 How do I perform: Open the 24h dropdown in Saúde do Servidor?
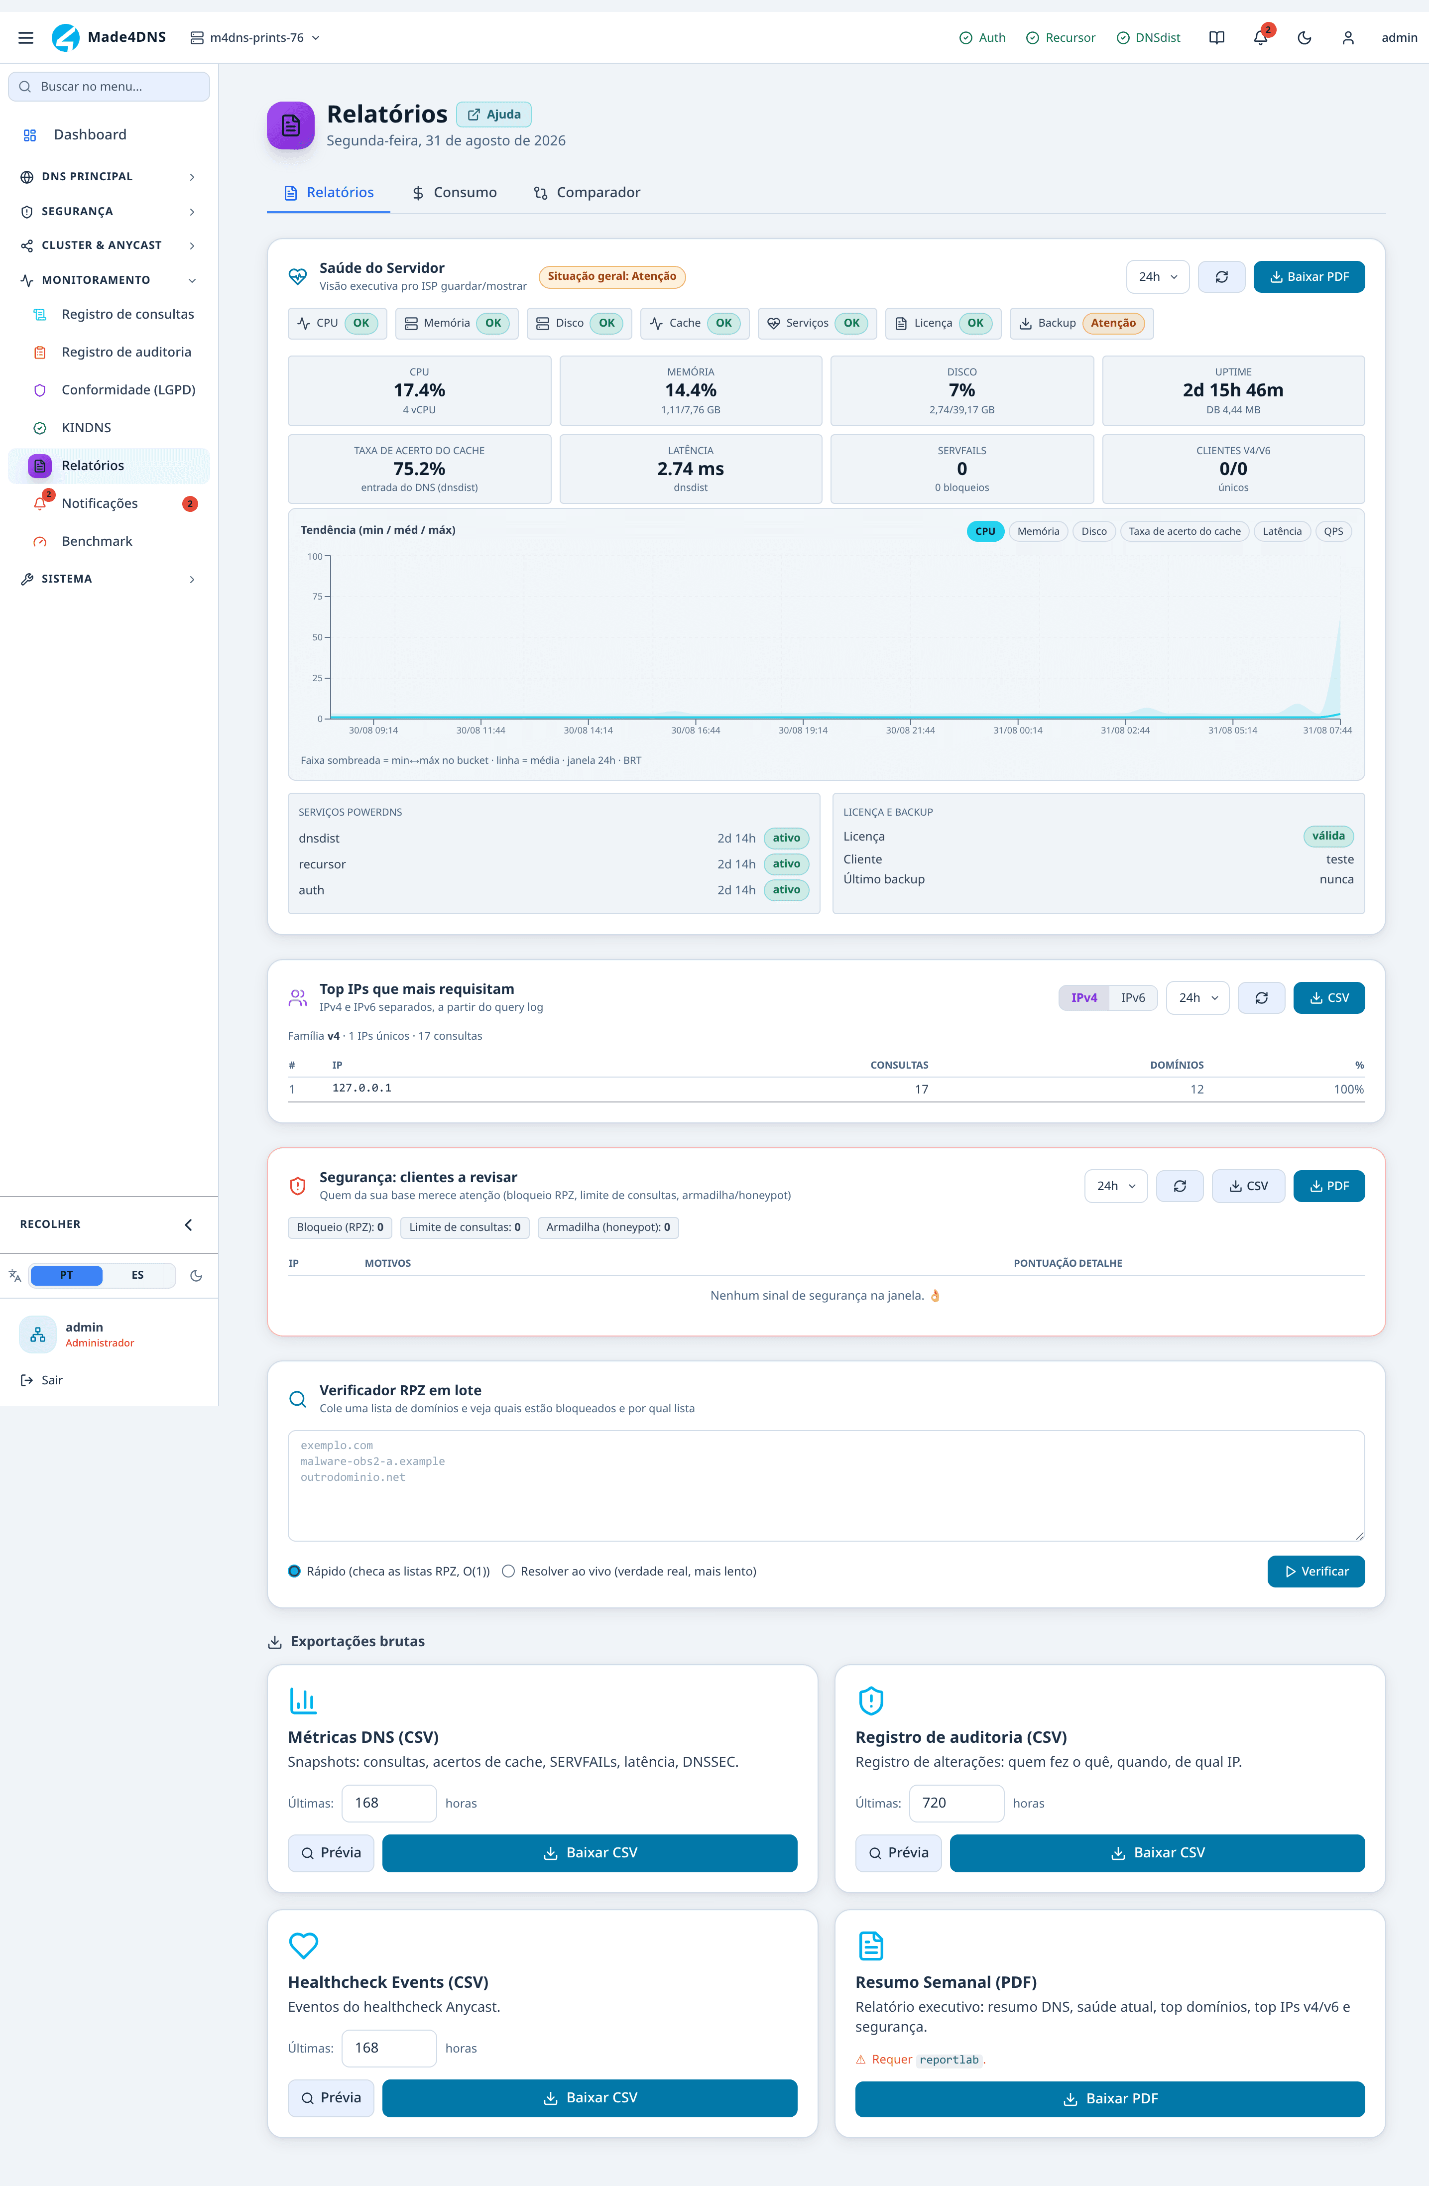[x=1158, y=276]
